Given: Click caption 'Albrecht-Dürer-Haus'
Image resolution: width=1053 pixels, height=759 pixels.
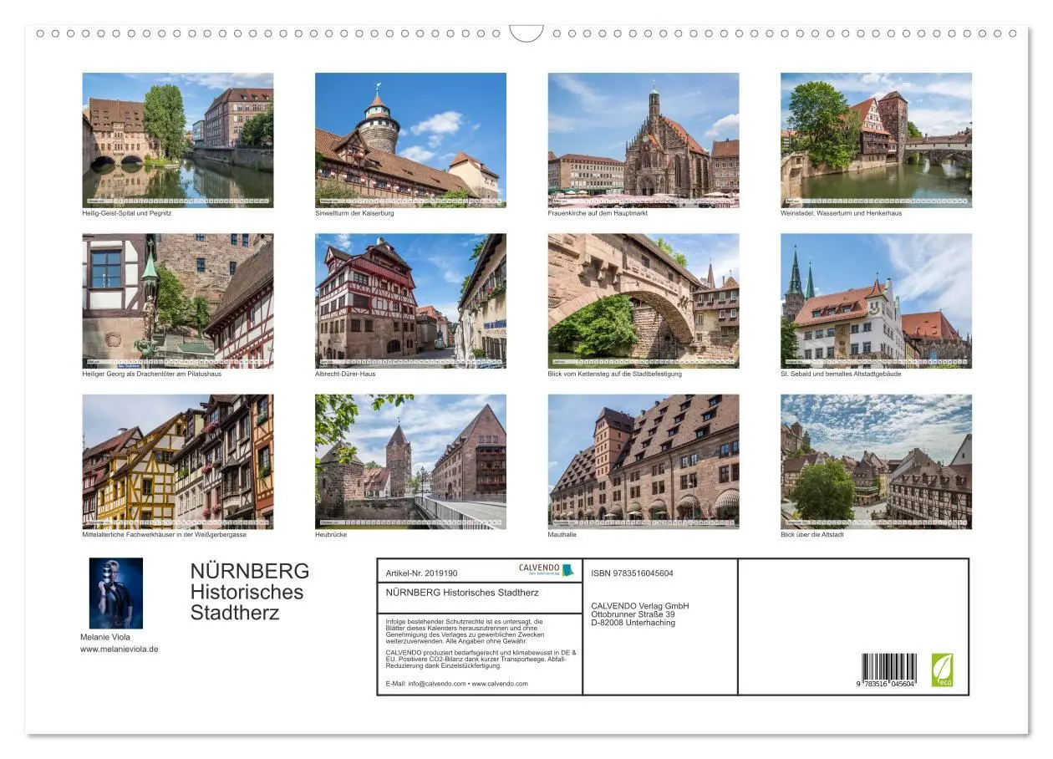Looking at the screenshot, I should point(345,374).
